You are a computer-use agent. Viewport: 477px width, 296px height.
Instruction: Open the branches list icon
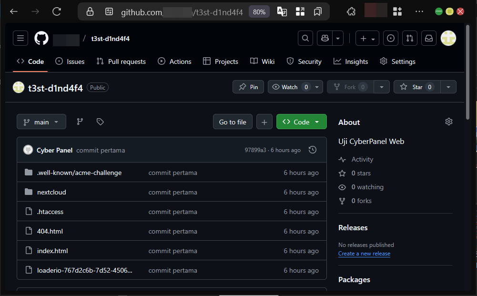[x=80, y=122]
